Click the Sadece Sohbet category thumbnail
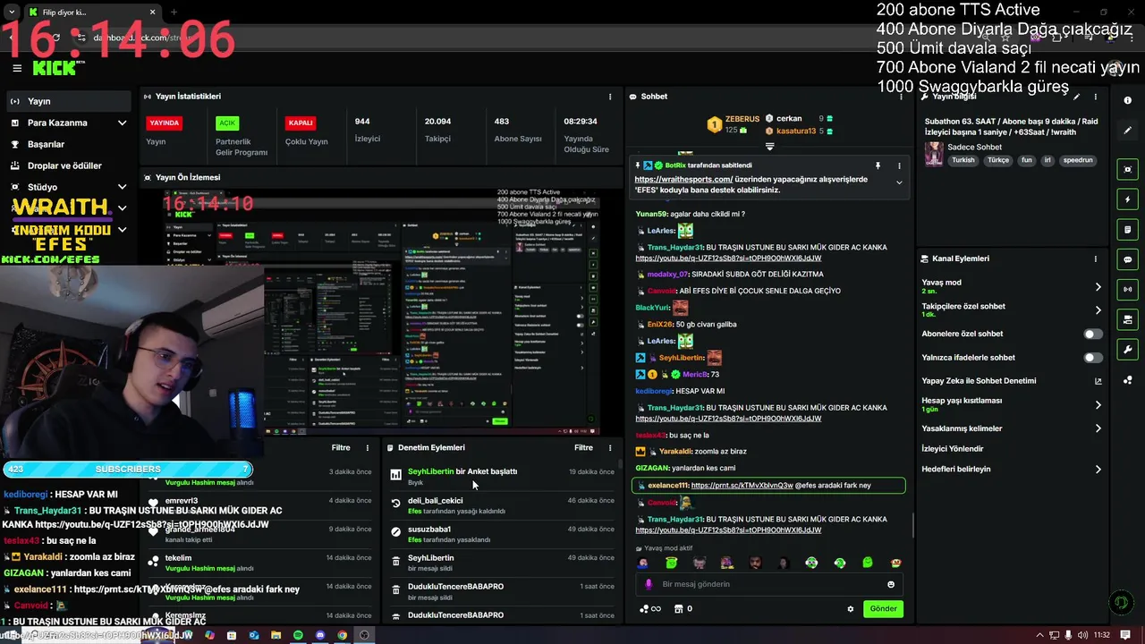Image resolution: width=1145 pixels, height=644 pixels. click(x=934, y=154)
